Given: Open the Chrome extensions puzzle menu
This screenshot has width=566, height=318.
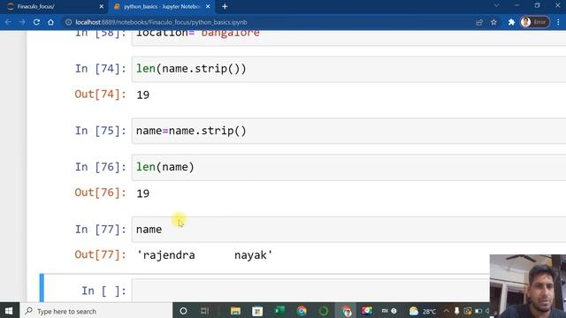Looking at the screenshot, I should (x=511, y=22).
